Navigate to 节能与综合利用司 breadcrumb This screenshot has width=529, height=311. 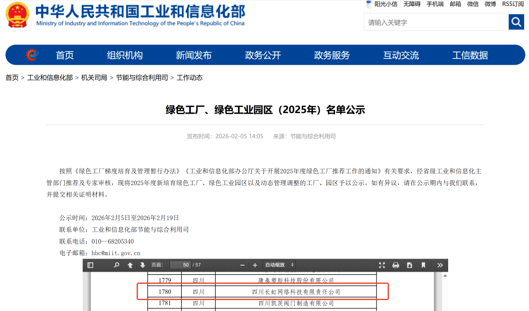pos(142,76)
